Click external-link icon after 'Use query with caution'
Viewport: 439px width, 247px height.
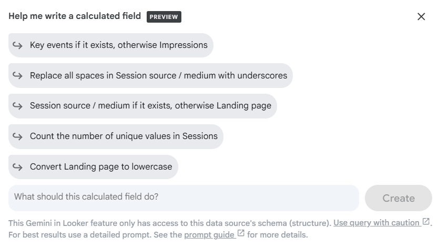[x=426, y=222]
